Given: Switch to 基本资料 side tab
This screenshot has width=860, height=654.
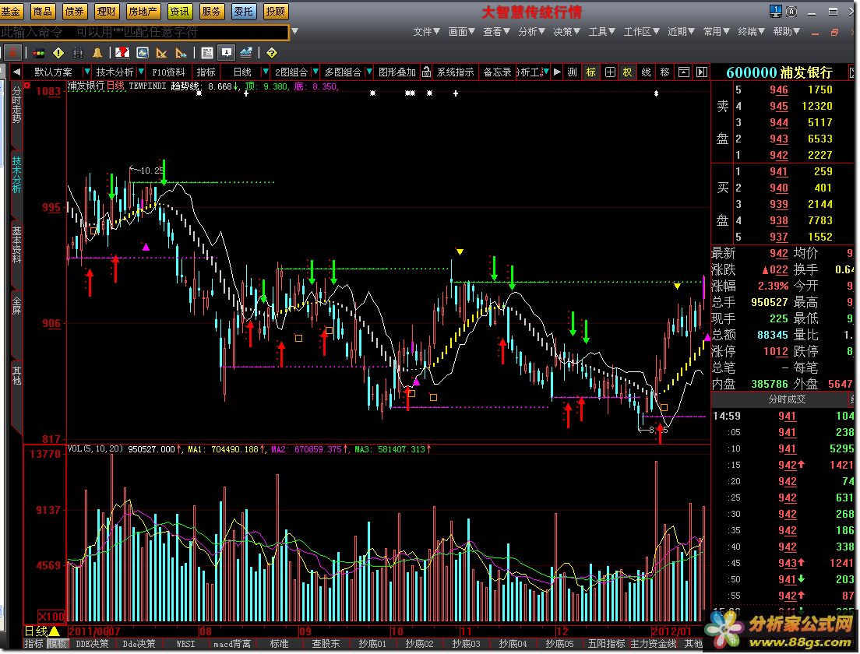Looking at the screenshot, I should [x=16, y=245].
